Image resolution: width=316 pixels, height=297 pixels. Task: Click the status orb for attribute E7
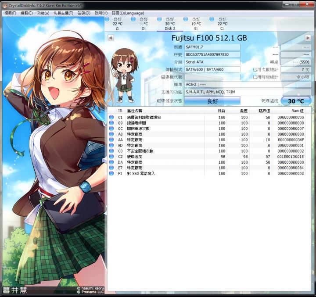click(111, 168)
